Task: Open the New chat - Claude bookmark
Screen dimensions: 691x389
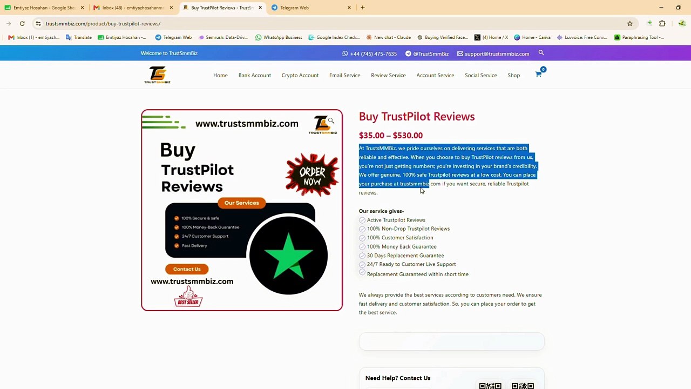Action: point(389,37)
